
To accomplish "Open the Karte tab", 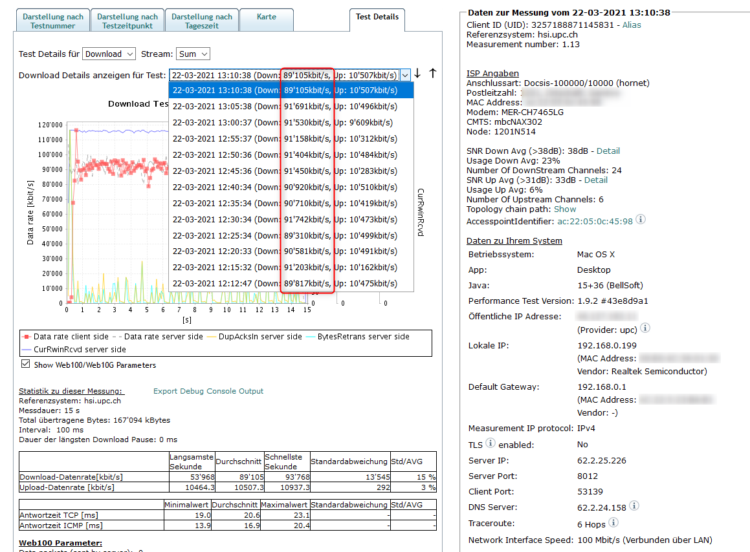I will (266, 21).
